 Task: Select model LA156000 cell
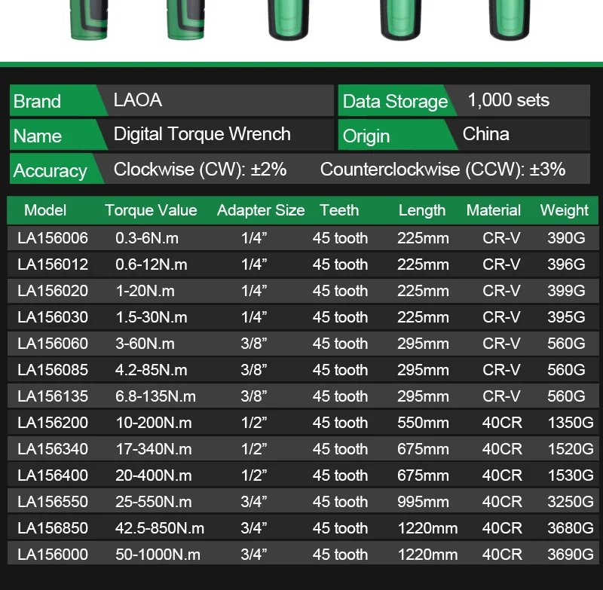[x=53, y=555]
